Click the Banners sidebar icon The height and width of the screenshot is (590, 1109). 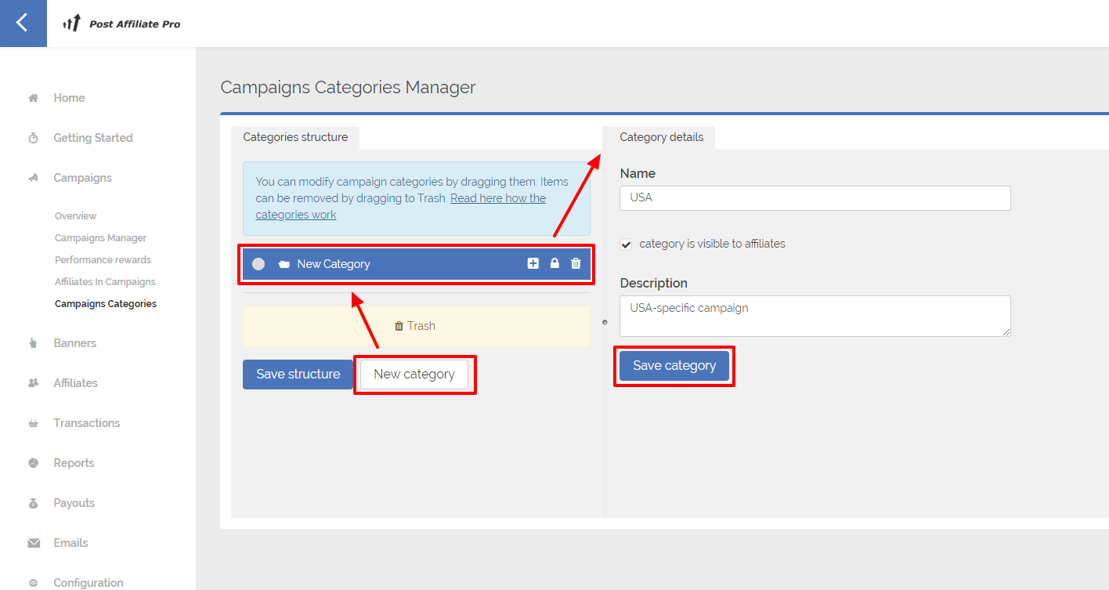pos(33,343)
